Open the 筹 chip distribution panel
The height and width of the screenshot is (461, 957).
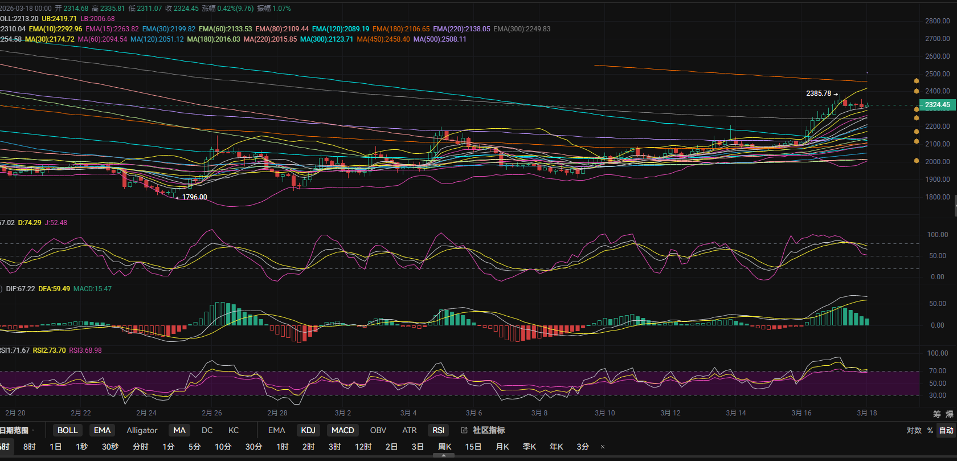click(937, 414)
